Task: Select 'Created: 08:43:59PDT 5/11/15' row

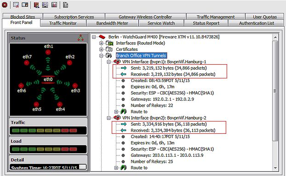Action: [x=160, y=81]
